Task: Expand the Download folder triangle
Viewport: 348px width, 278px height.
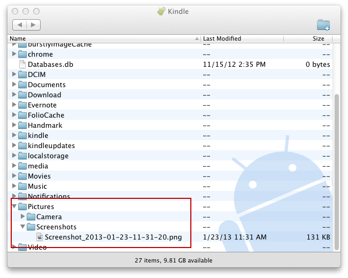Action: 14,95
